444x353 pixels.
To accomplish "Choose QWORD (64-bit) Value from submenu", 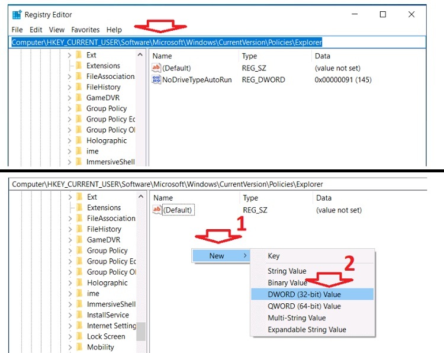I will [x=313, y=306].
